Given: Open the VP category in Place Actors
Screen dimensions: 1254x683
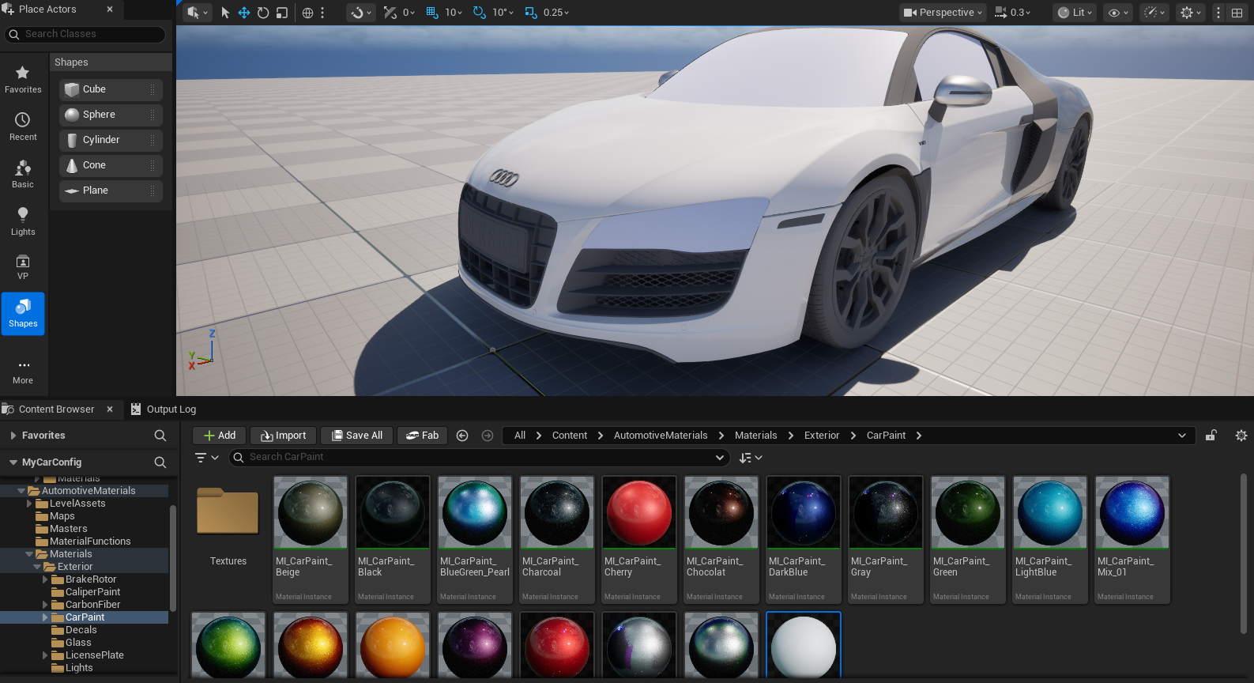Looking at the screenshot, I should (23, 267).
